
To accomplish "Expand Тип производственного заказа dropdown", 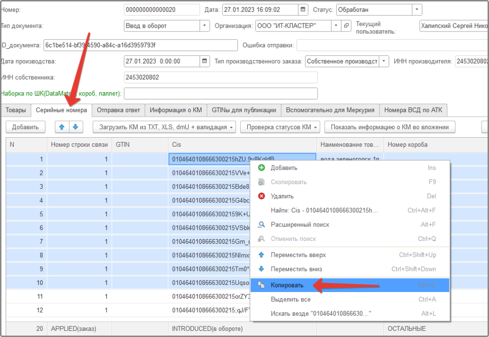I will 384,61.
